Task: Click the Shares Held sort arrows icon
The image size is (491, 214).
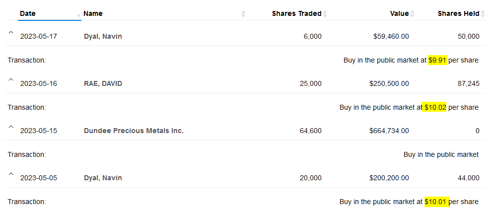Action: pos(483,14)
